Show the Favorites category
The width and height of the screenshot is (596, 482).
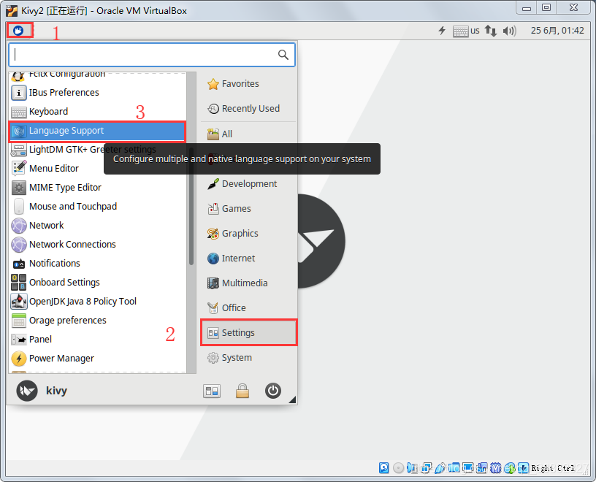tap(248, 84)
